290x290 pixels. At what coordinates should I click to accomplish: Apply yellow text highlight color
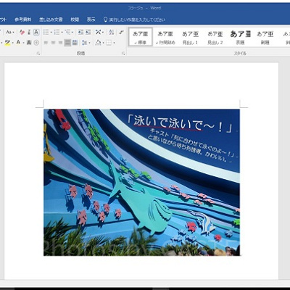coord(7,43)
